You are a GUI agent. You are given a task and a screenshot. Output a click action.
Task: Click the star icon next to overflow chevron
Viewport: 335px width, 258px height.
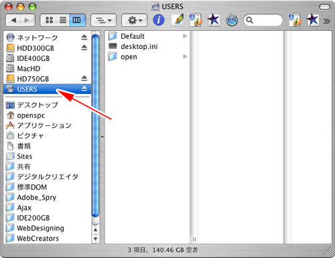click(313, 19)
